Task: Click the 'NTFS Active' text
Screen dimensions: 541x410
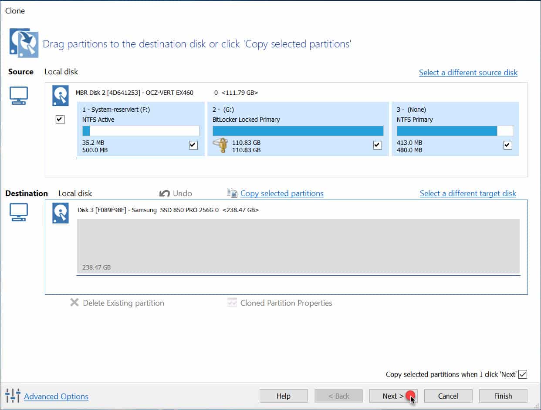Action: [x=98, y=120]
